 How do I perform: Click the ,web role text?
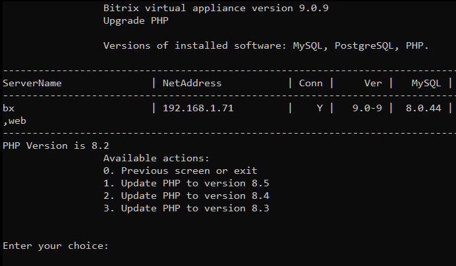[x=14, y=120]
